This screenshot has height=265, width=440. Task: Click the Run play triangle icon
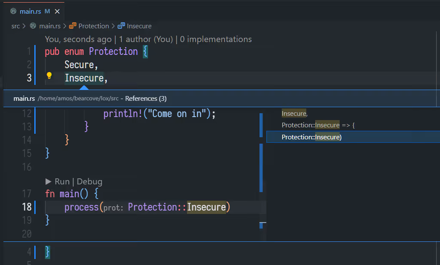tap(48, 181)
